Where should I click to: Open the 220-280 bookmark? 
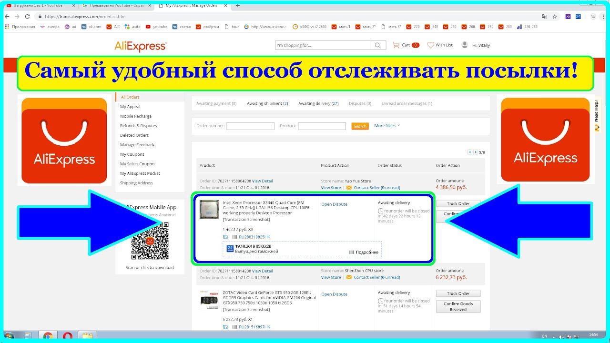point(527,27)
